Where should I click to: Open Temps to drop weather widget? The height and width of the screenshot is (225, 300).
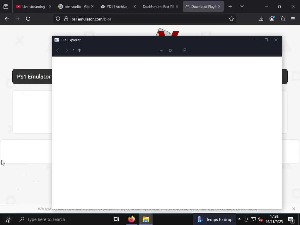coord(215,219)
